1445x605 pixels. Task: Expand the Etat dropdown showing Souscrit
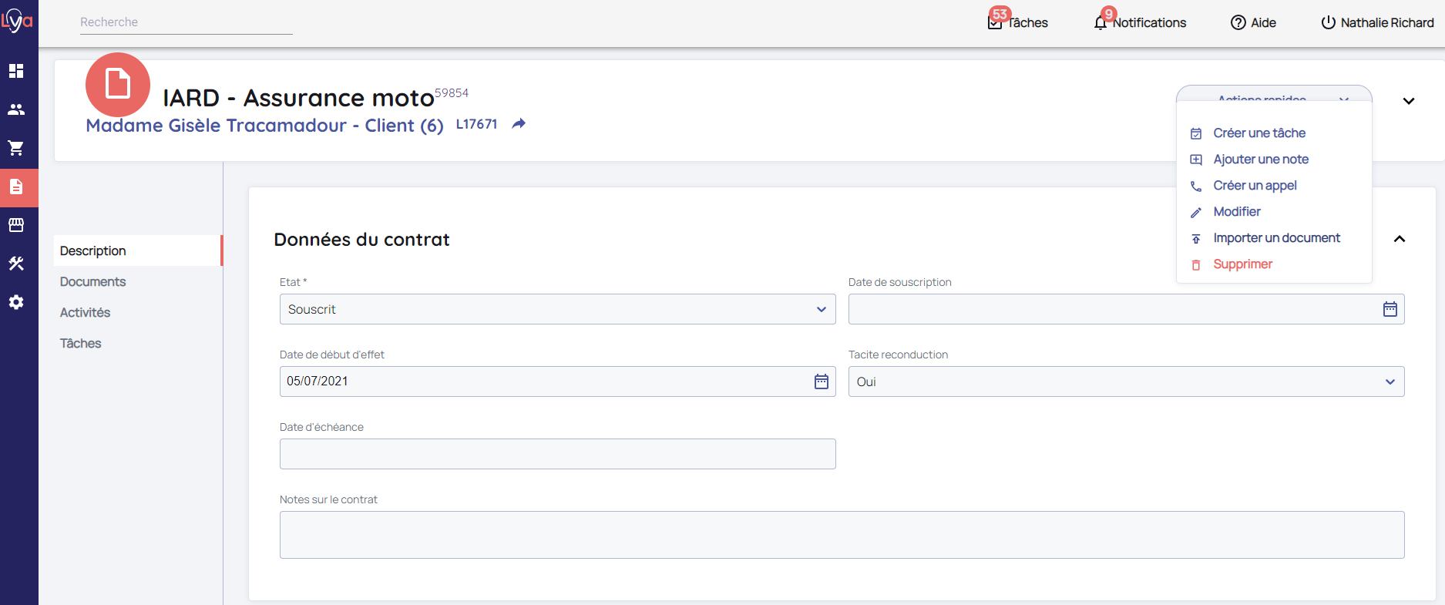557,309
